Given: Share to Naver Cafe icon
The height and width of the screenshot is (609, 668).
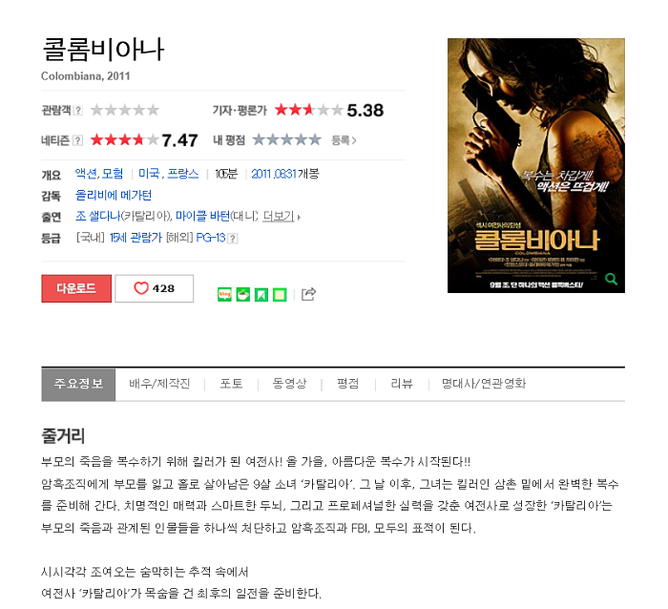Looking at the screenshot, I should (242, 294).
